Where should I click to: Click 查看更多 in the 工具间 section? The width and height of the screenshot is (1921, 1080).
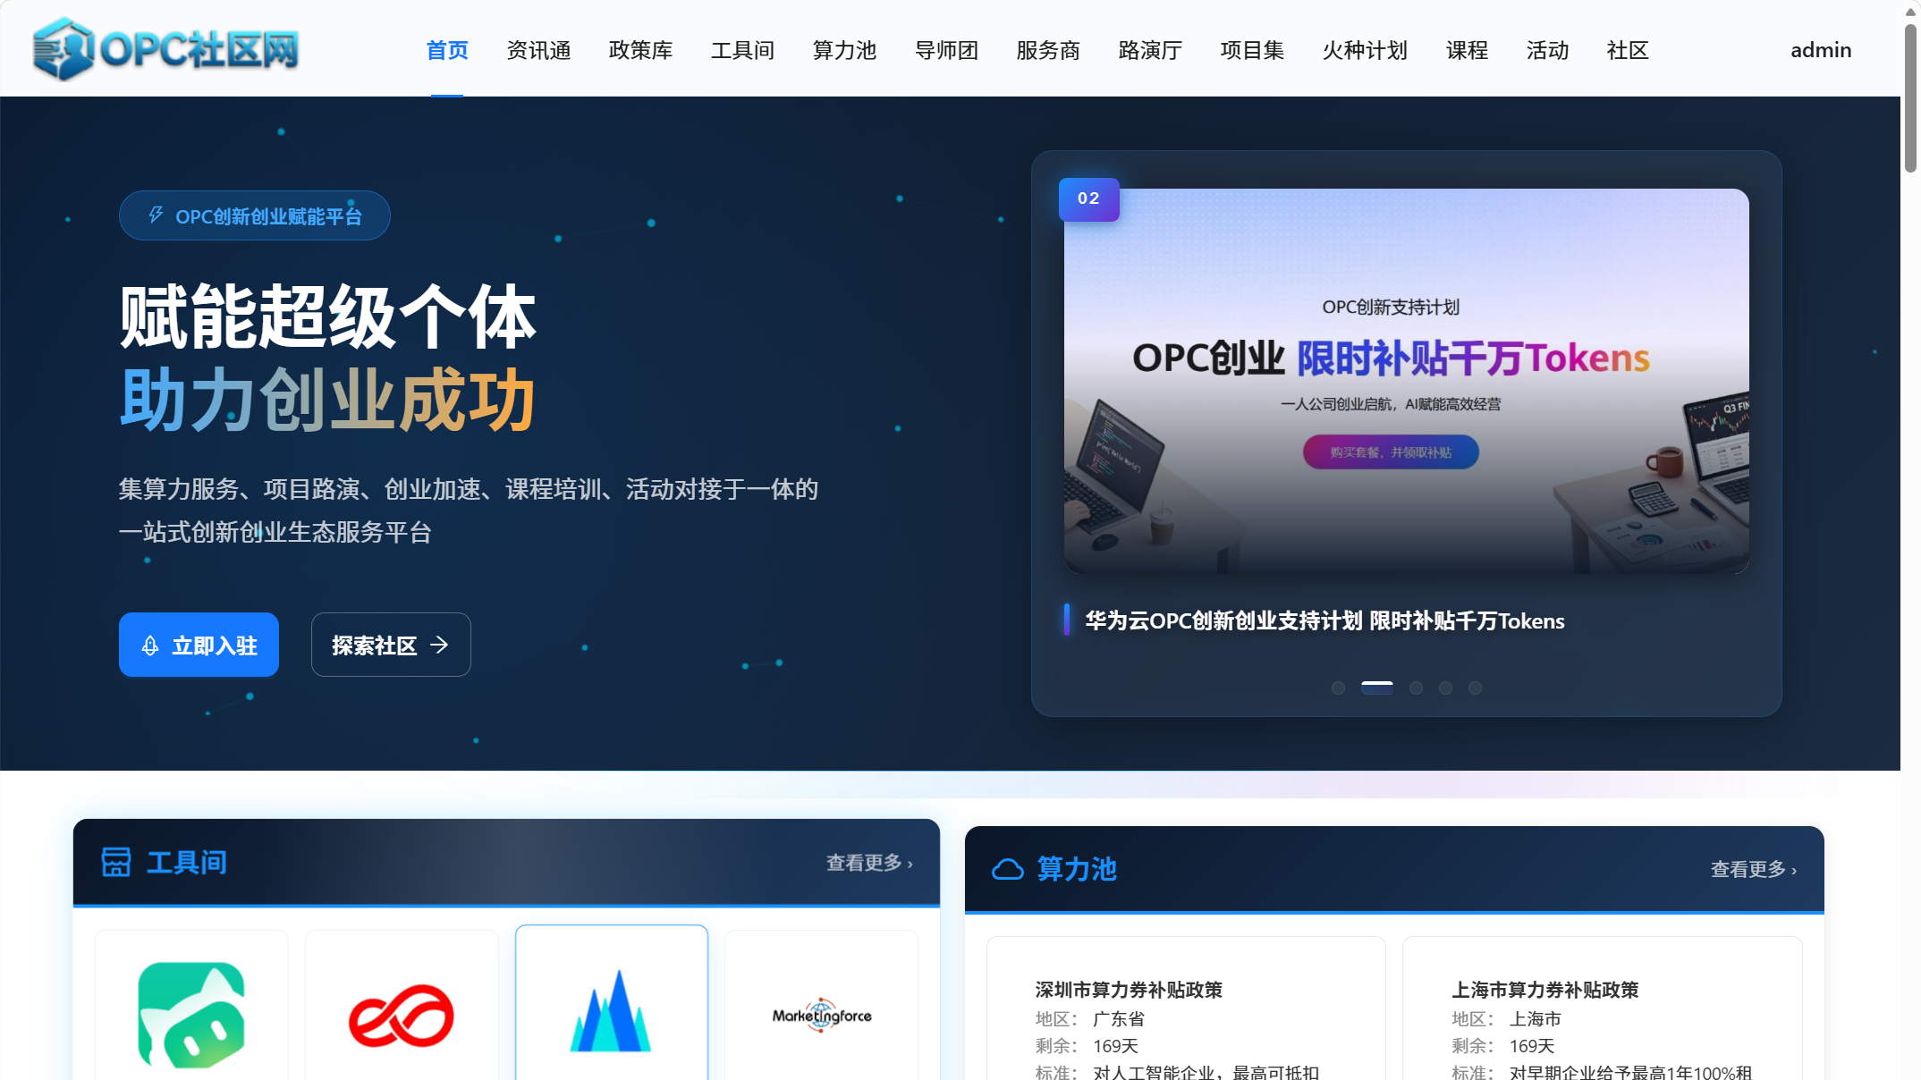click(x=869, y=863)
